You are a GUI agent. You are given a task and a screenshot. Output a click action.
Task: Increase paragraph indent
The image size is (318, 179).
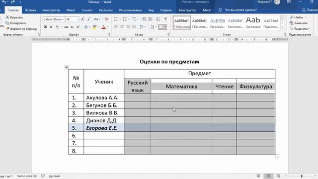tap(150, 19)
